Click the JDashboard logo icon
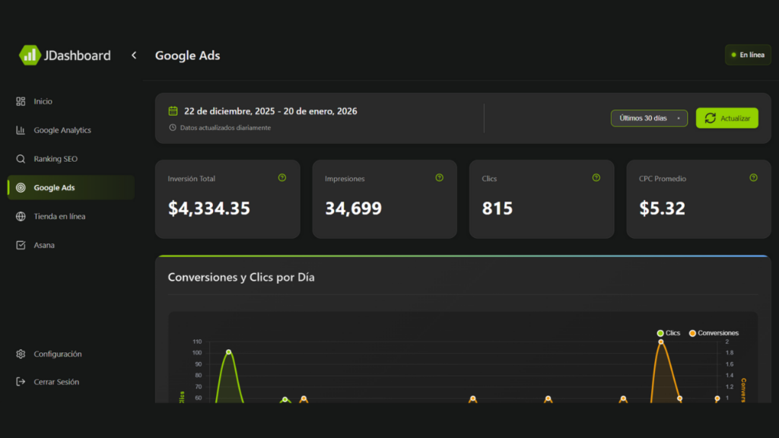 pyautogui.click(x=30, y=55)
